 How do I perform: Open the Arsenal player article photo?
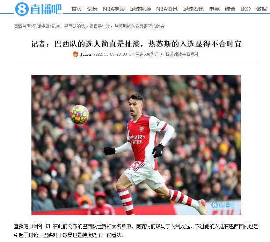tap(136, 145)
